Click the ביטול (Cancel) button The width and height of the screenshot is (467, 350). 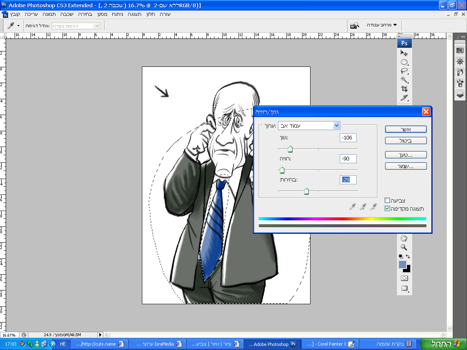(406, 141)
